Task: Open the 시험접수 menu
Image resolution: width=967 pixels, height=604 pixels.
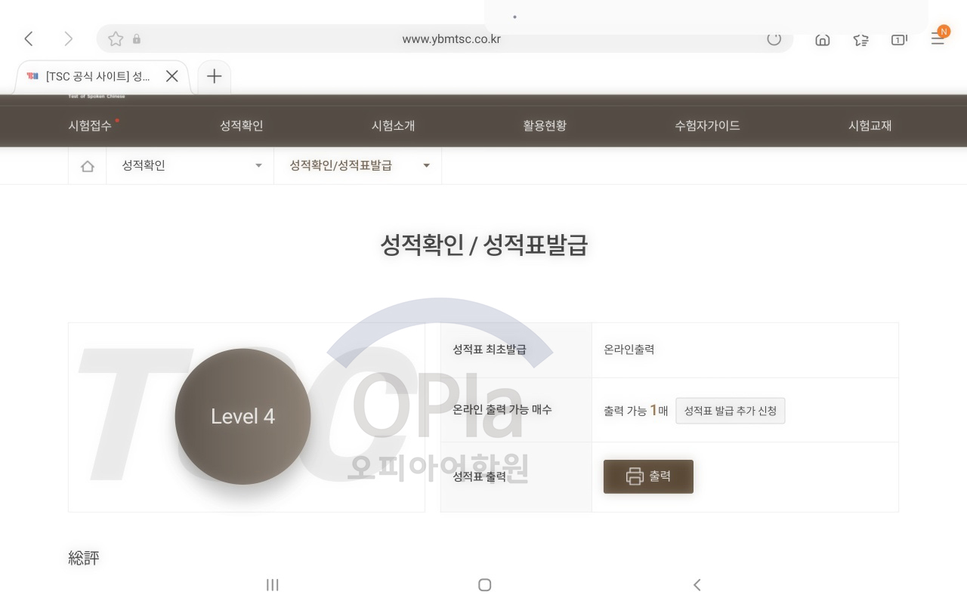Action: tap(90, 125)
